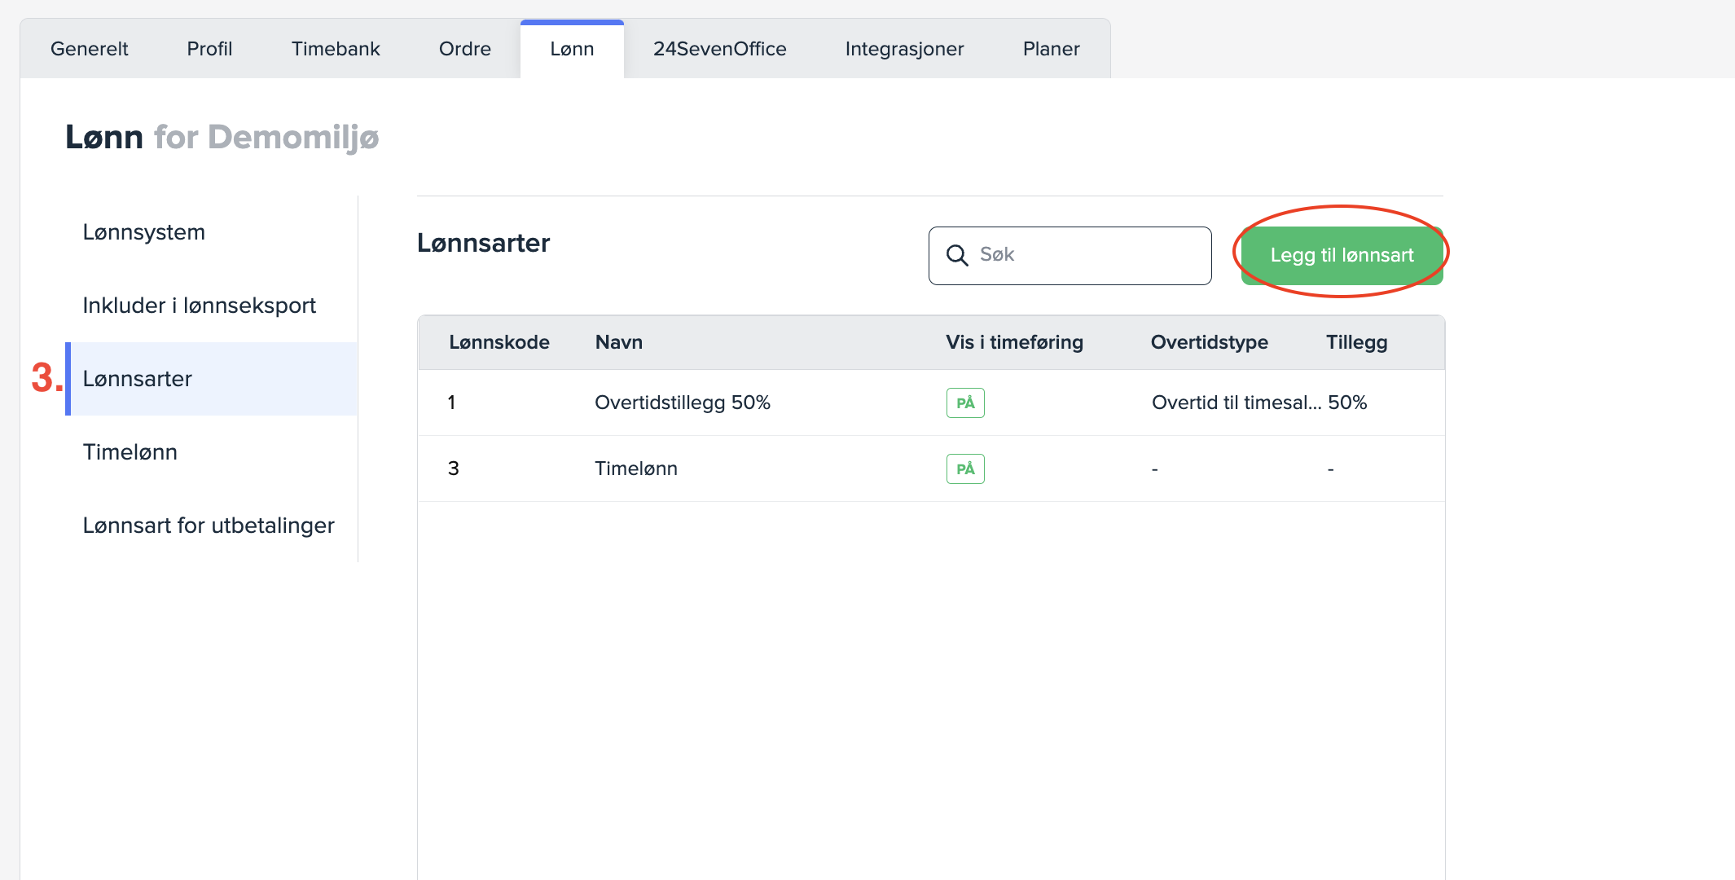Switch to the Planer tab
Viewport: 1735px width, 880px height.
(1051, 49)
